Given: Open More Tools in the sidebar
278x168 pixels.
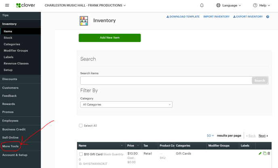Looking at the screenshot, I should tap(11, 146).
